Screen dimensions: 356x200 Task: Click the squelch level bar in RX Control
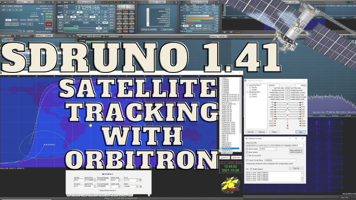coord(80,28)
